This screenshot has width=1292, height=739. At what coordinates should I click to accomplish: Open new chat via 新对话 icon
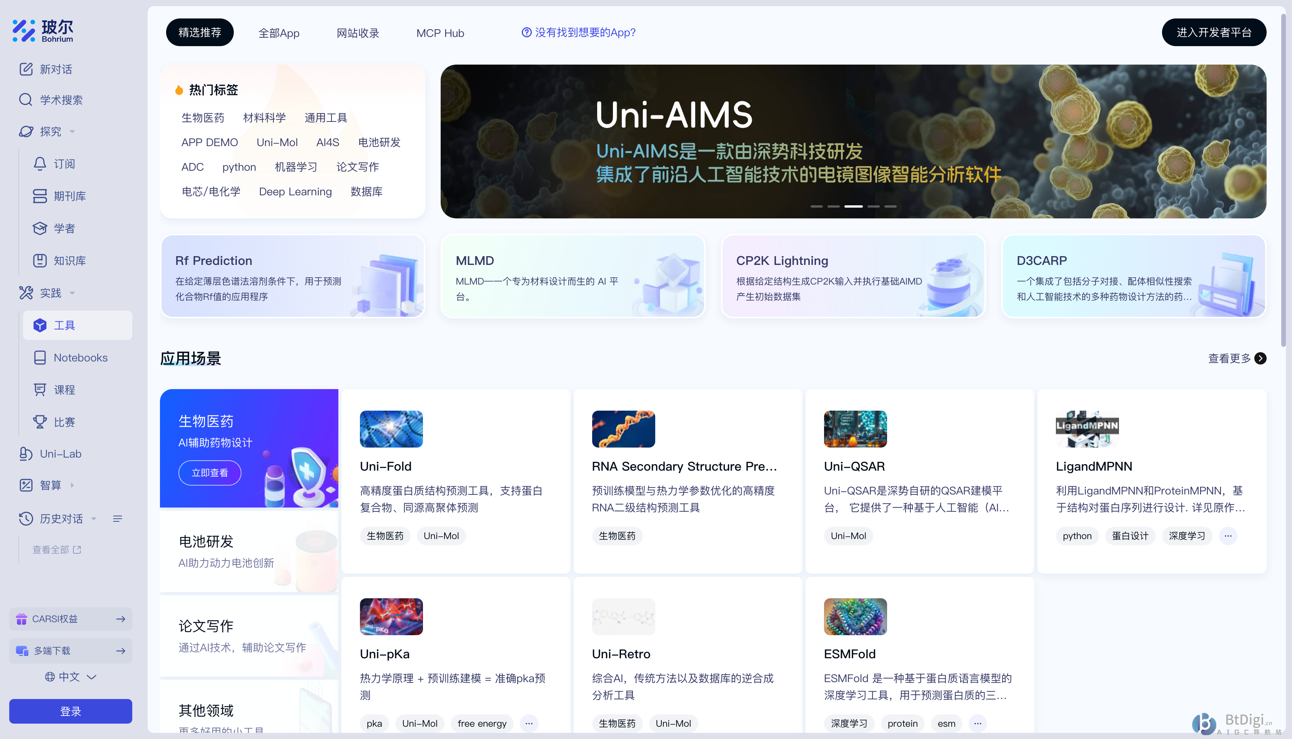26,69
